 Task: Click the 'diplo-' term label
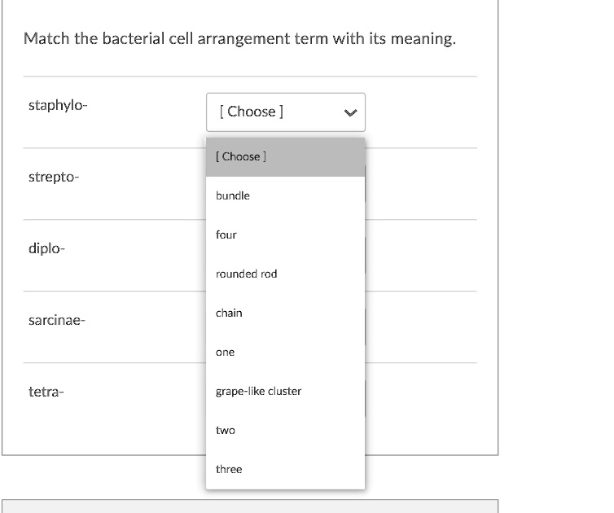point(46,248)
